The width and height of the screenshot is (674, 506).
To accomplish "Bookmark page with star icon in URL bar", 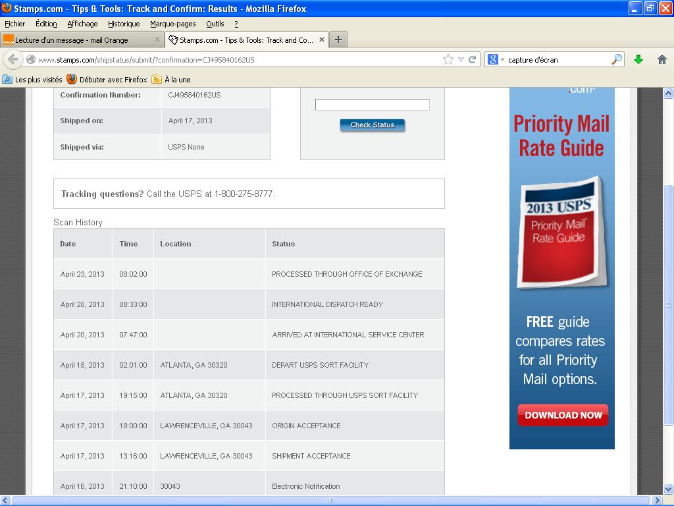I will 448,59.
